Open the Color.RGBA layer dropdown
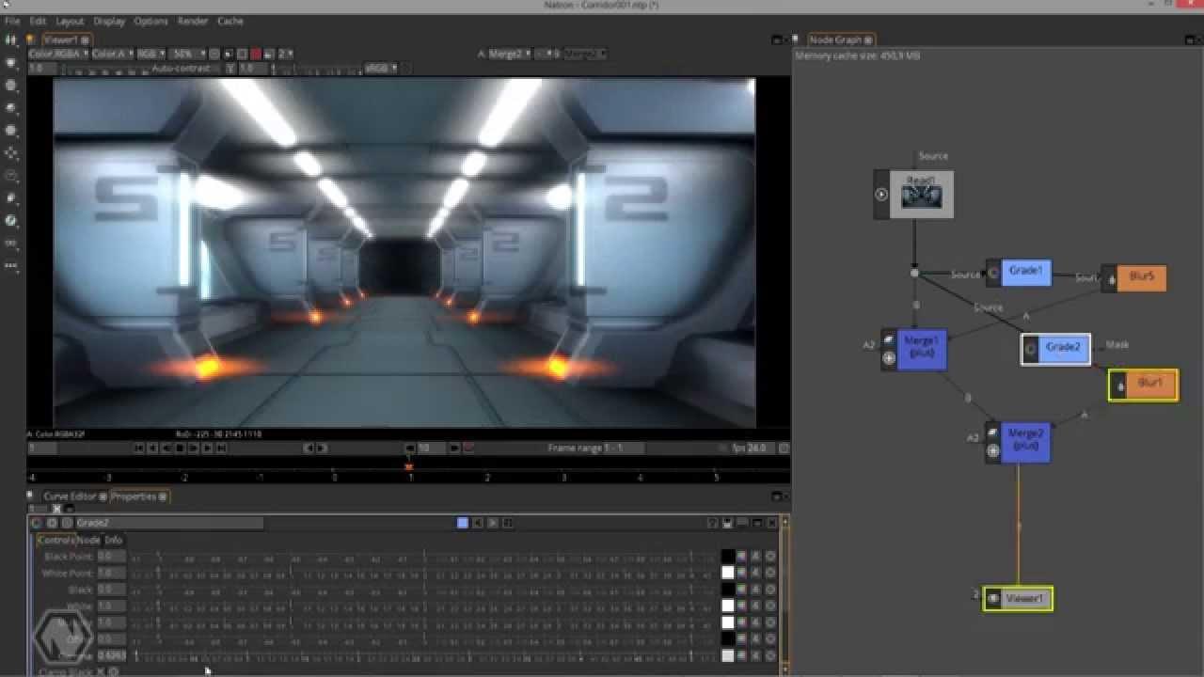Screen dimensions: 1204x677 [x=52, y=54]
